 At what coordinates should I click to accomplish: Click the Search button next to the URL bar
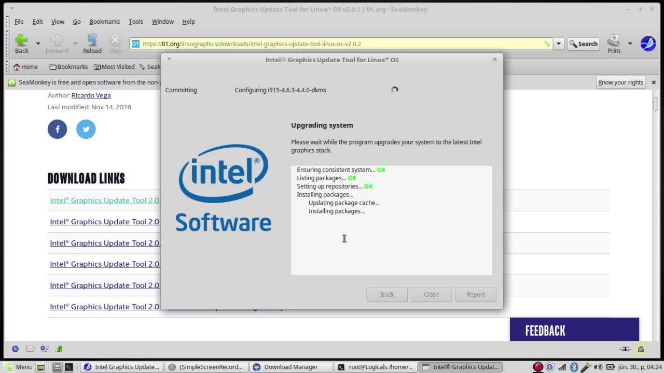pyautogui.click(x=584, y=44)
